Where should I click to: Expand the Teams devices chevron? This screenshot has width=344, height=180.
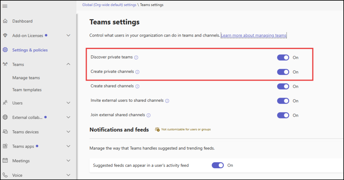[69, 132]
